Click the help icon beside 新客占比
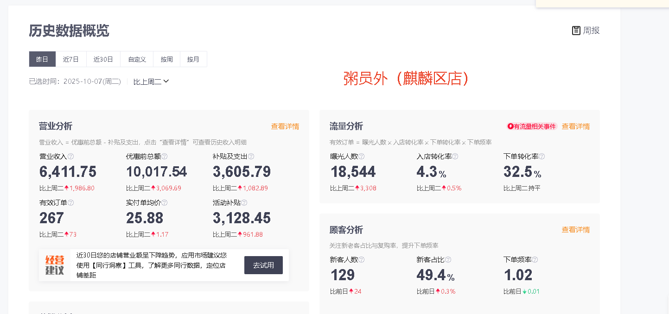The image size is (669, 314). (448, 260)
